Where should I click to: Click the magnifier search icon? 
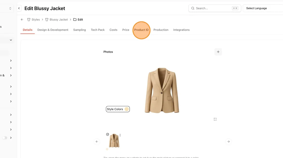pos(193,8)
